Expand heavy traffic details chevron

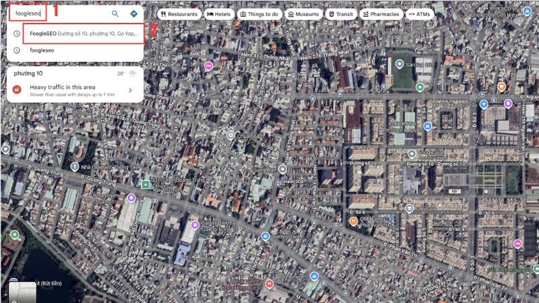[130, 90]
